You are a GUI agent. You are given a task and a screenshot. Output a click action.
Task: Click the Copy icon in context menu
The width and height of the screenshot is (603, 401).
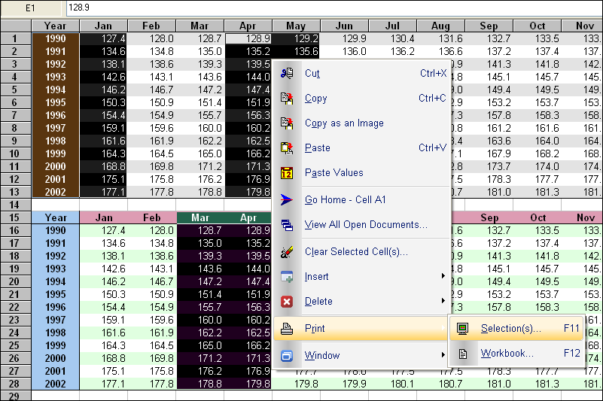click(287, 99)
